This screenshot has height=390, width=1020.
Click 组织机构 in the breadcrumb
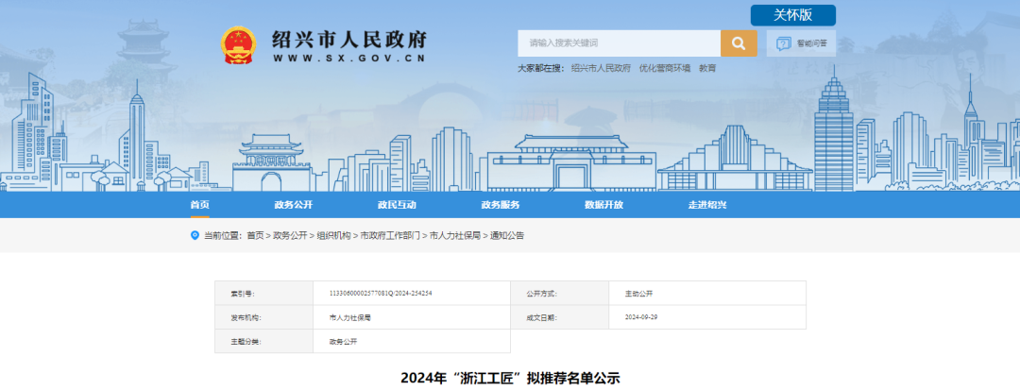[x=333, y=235]
